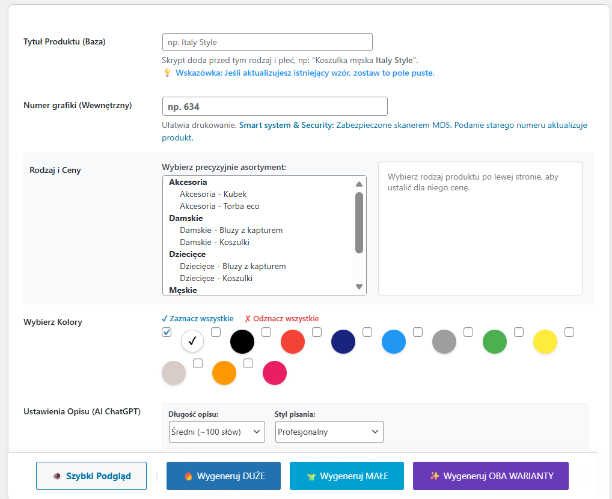Screen dimensions: 612x499
Task: Open the Długość opisu dropdown
Action: click(x=217, y=432)
